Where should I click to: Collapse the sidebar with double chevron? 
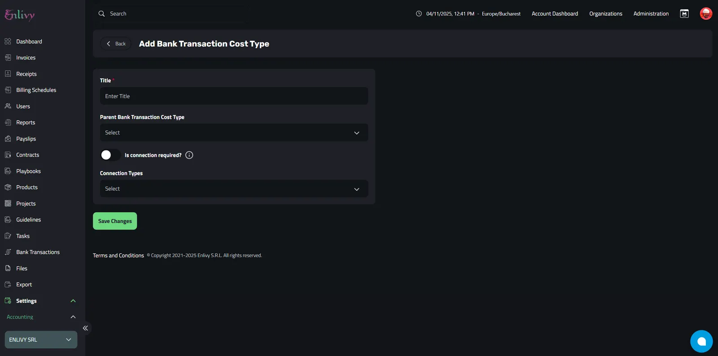pos(85,328)
